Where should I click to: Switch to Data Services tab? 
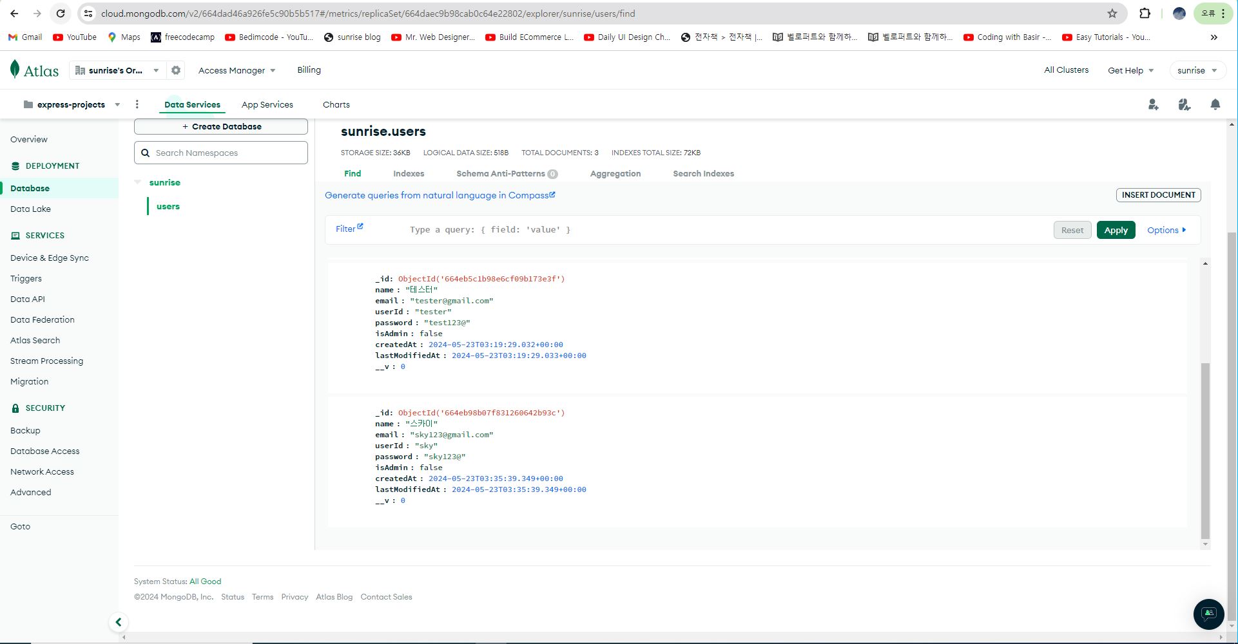[192, 104]
